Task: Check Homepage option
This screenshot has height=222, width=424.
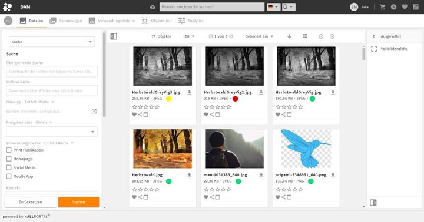Action: [x=9, y=159]
